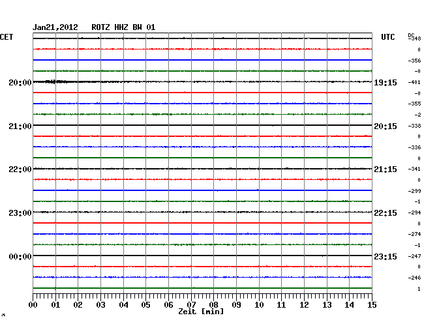Click the DC offset value -338

415,126
